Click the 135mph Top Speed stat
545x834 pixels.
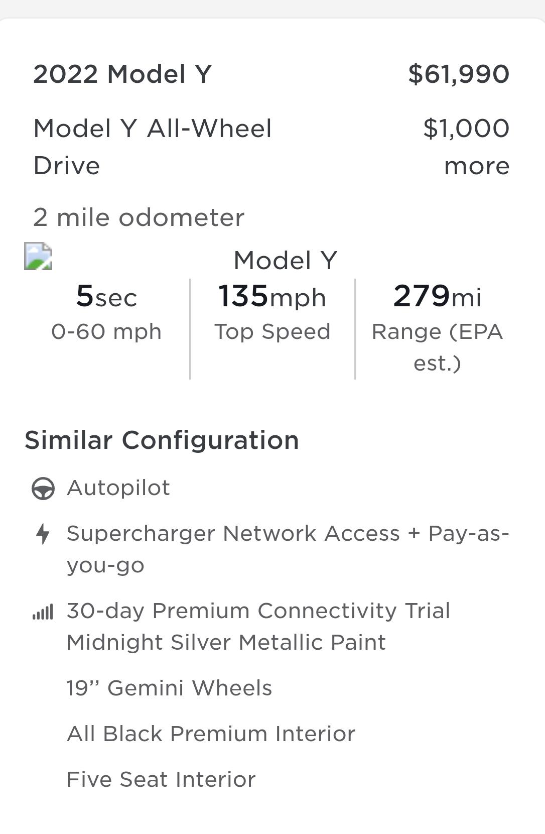point(272,311)
